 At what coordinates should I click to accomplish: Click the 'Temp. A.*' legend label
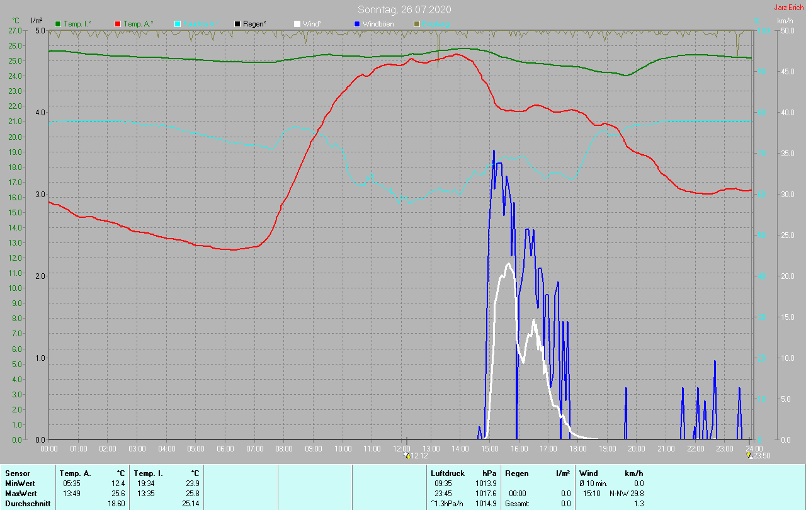tap(139, 24)
